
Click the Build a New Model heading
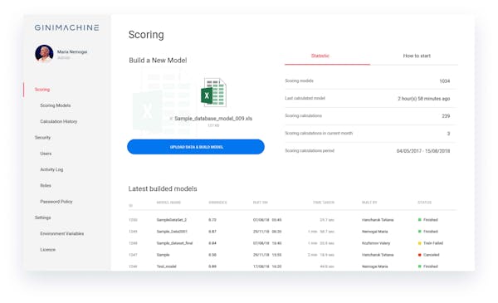pos(158,61)
